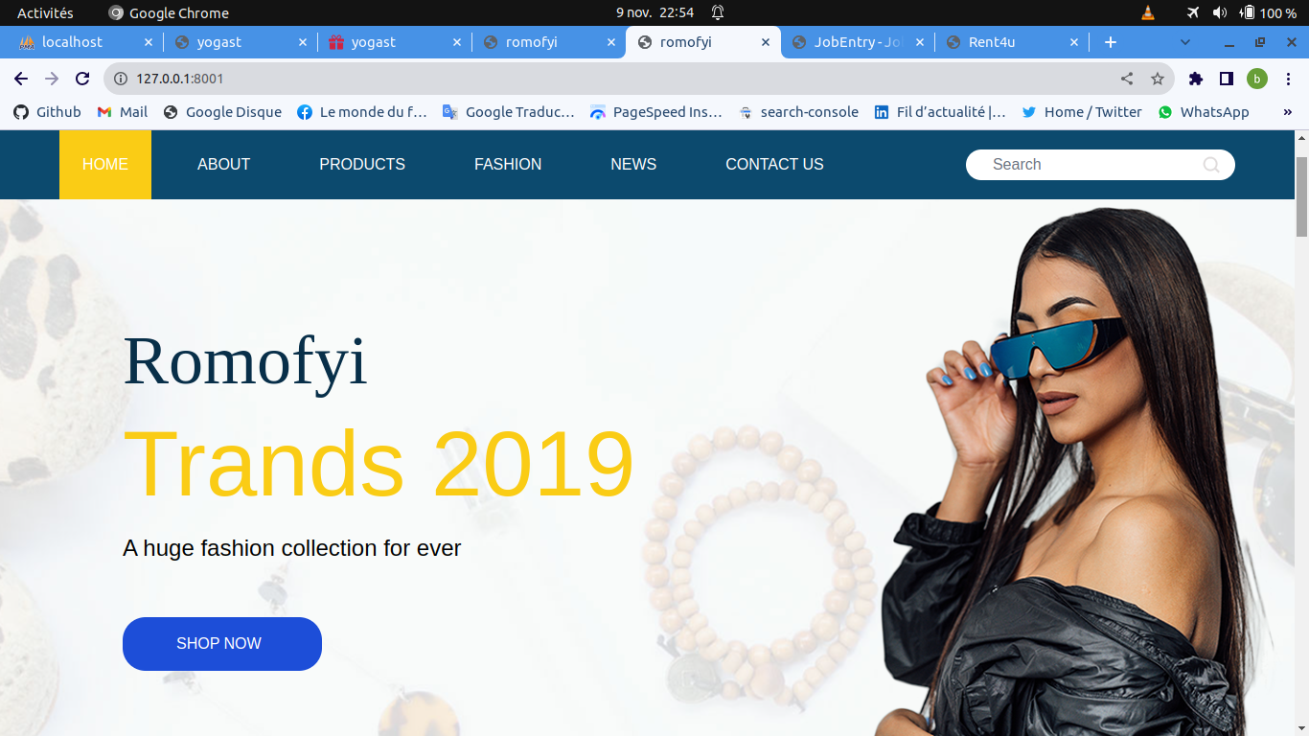Open the Chrome extensions puzzle icon

tap(1196, 79)
